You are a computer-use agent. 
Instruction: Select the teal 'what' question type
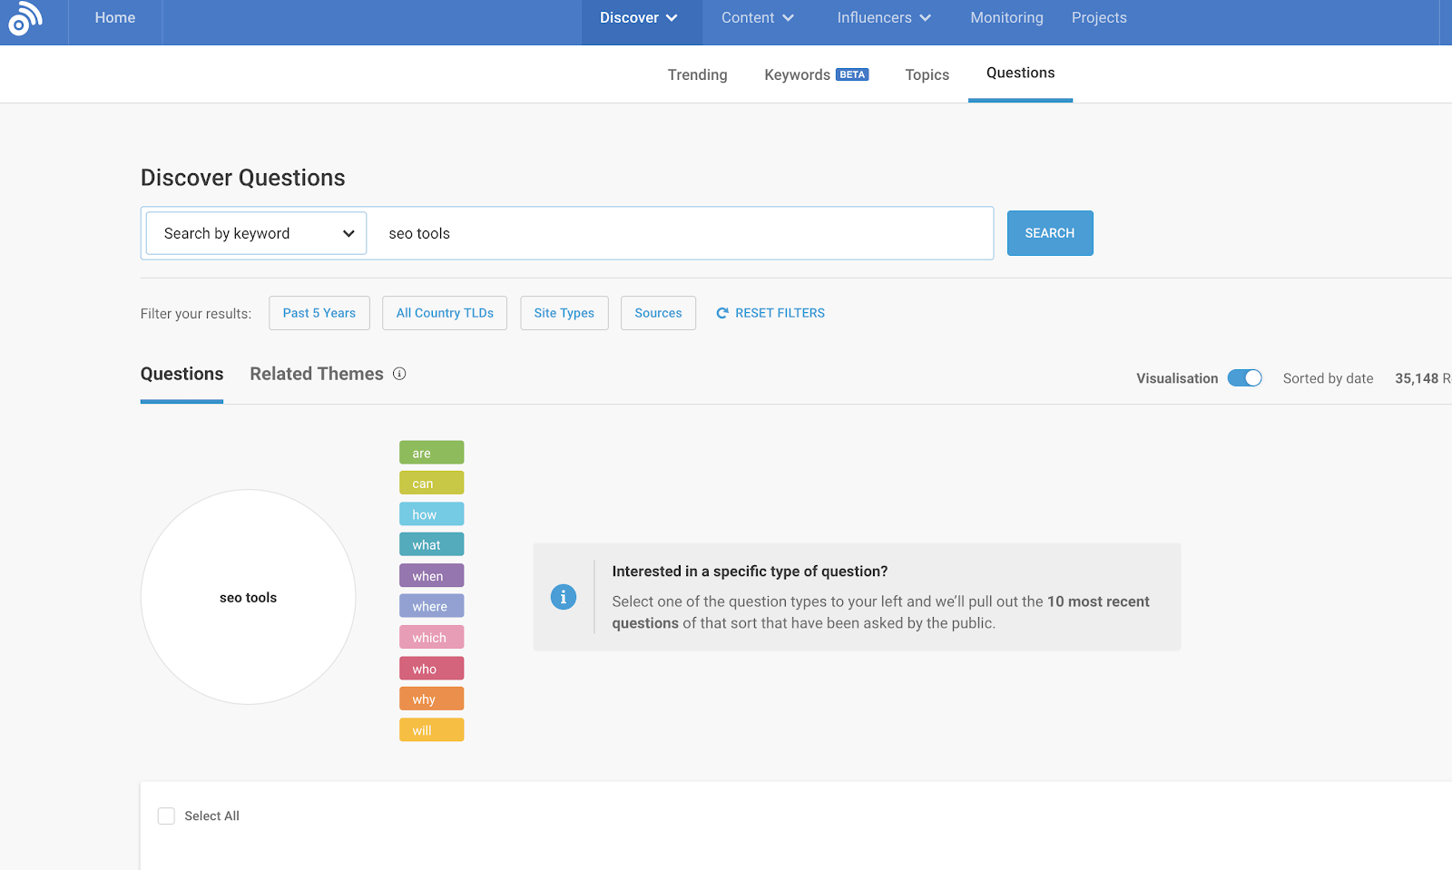(x=432, y=544)
